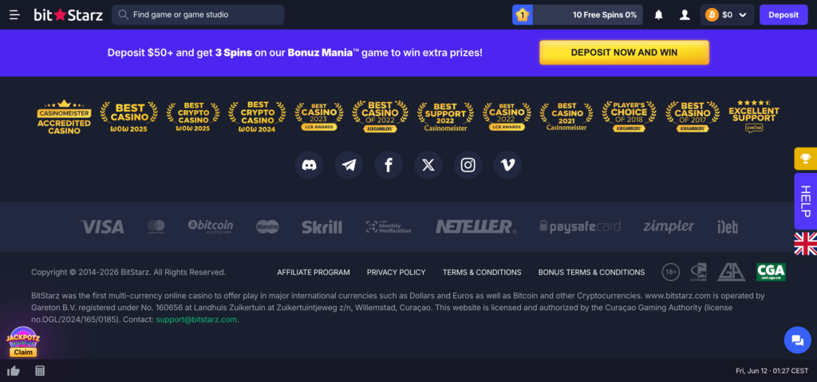817x382 pixels.
Task: Click the Identity Verification logo
Action: tap(389, 226)
